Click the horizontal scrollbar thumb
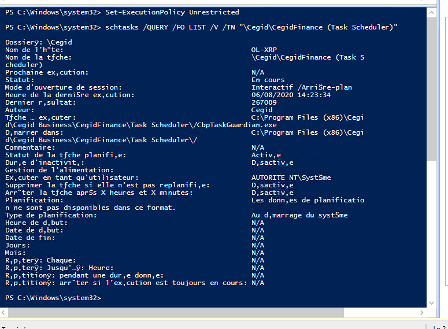448x329 pixels. coord(173,312)
